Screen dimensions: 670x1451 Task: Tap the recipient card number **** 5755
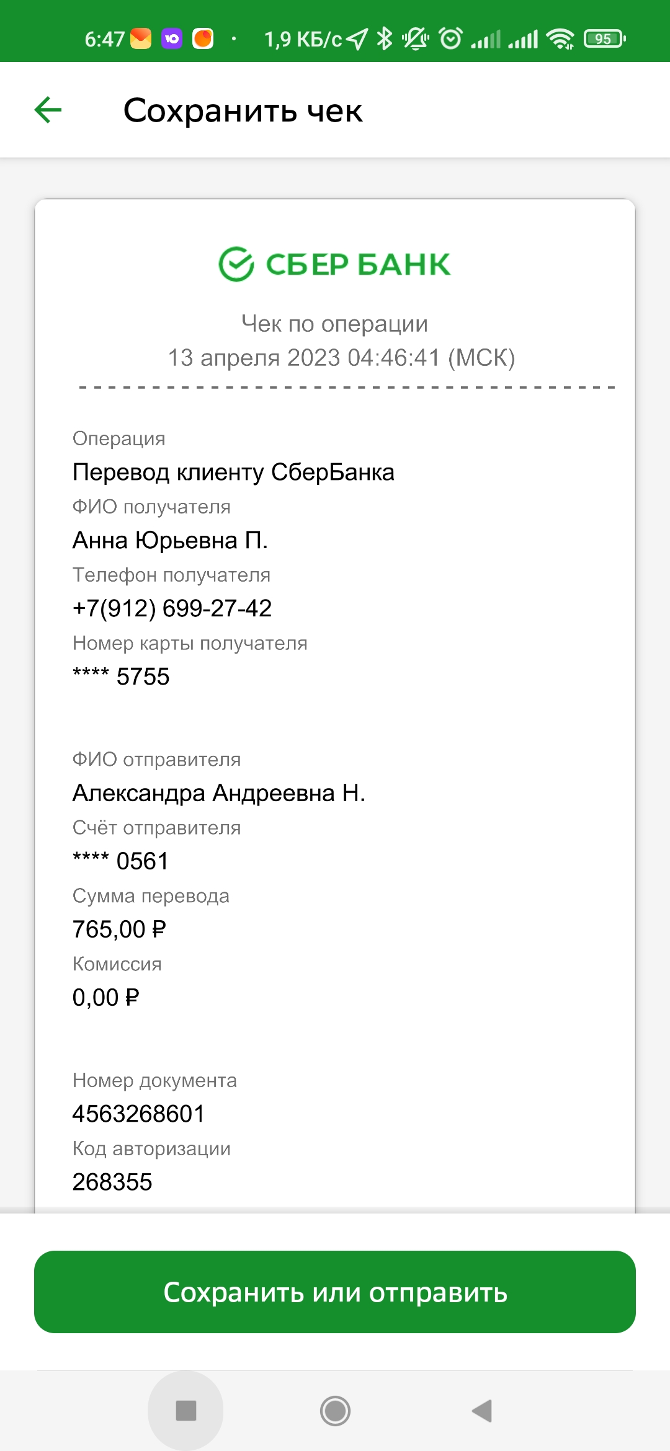pyautogui.click(x=121, y=676)
